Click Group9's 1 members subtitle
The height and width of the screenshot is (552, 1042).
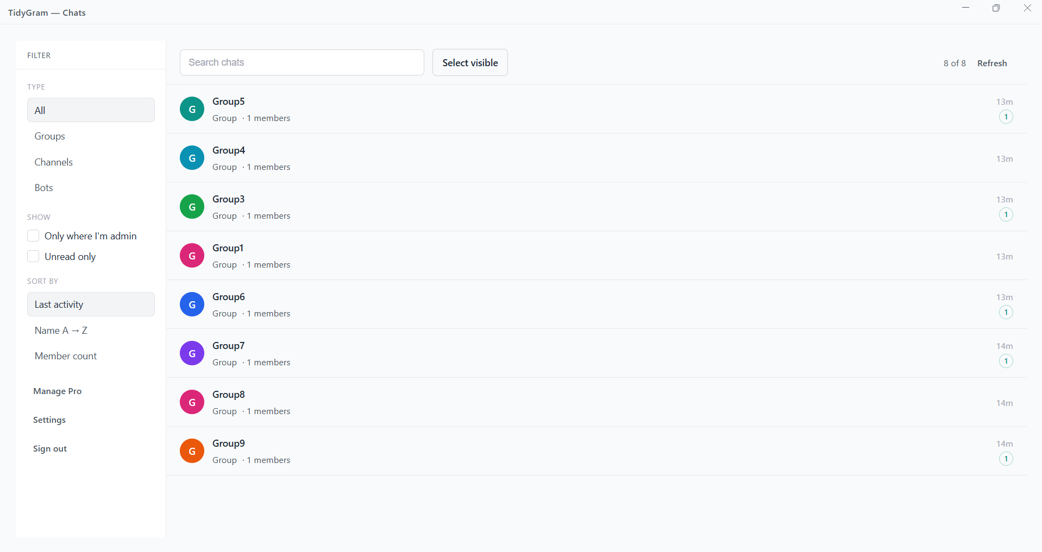(x=269, y=460)
